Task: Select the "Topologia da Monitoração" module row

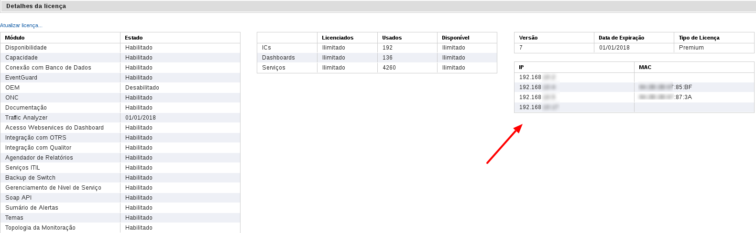Action: tap(40, 228)
